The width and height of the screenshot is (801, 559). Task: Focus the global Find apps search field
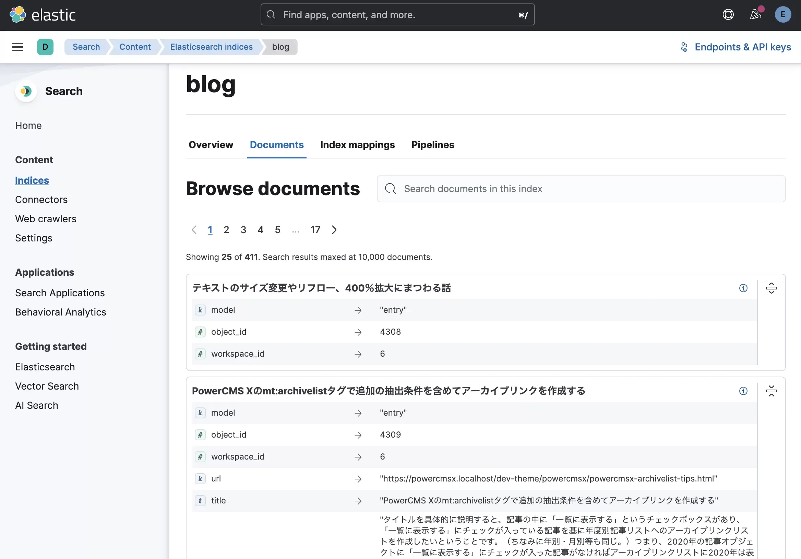point(397,15)
